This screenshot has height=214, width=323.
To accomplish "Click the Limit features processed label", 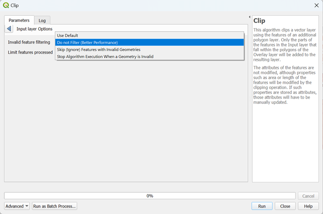I will tap(30, 52).
